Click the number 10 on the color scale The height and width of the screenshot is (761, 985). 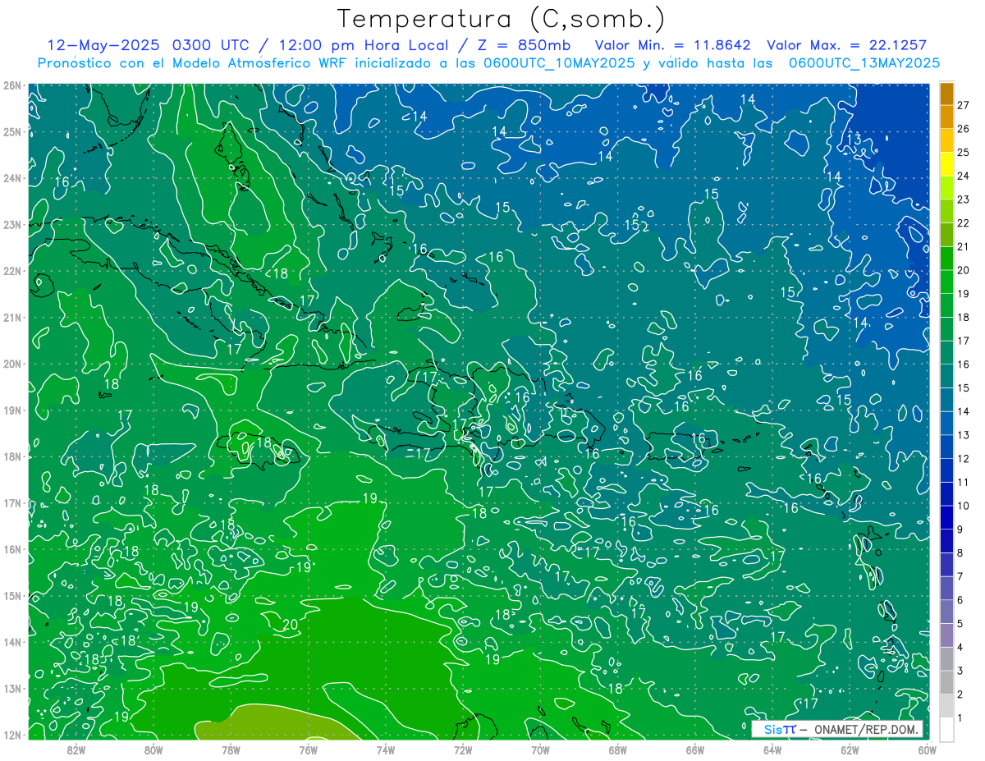click(x=964, y=505)
